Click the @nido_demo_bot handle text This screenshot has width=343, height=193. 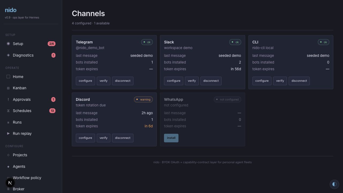90,48
